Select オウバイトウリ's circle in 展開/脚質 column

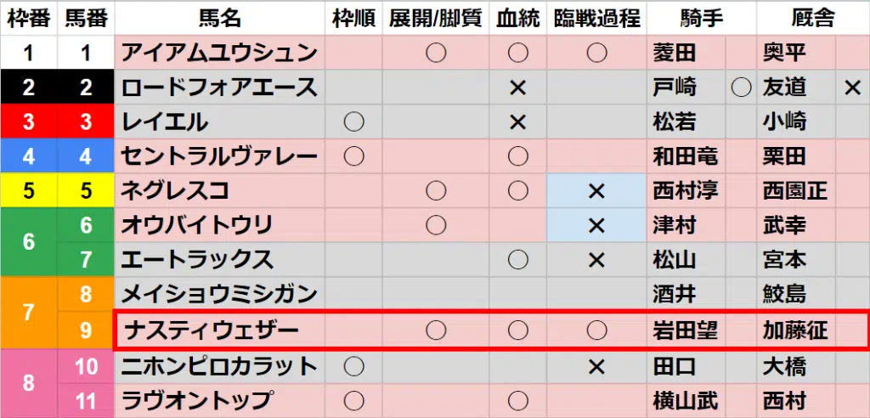[x=436, y=225]
